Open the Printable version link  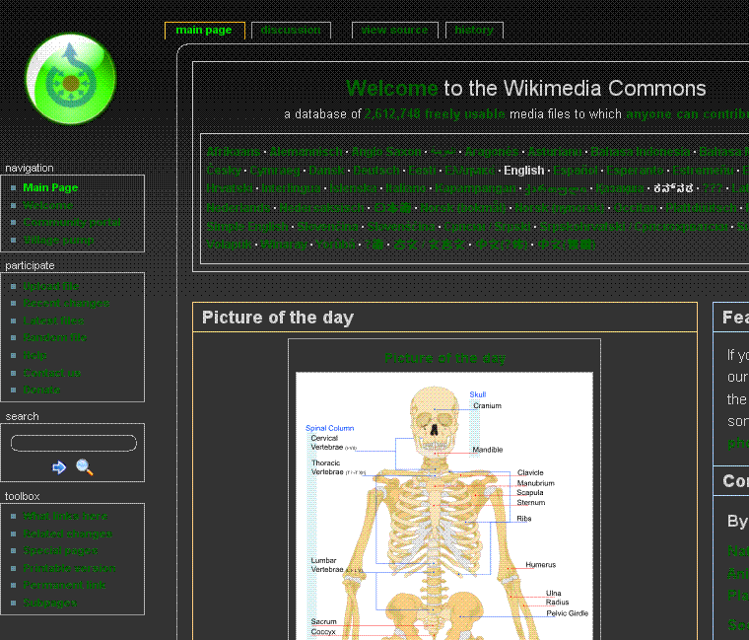pos(69,568)
